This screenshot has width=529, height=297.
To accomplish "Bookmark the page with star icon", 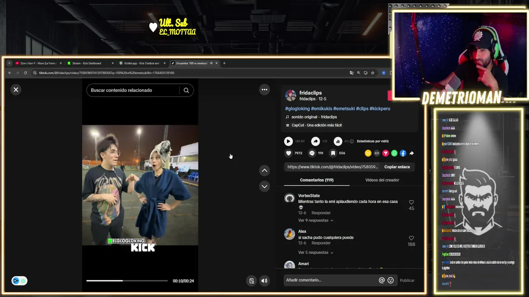I will click(372, 73).
